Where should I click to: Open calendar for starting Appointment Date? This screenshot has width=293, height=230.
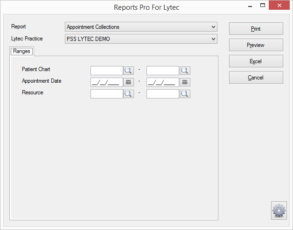tap(128, 82)
